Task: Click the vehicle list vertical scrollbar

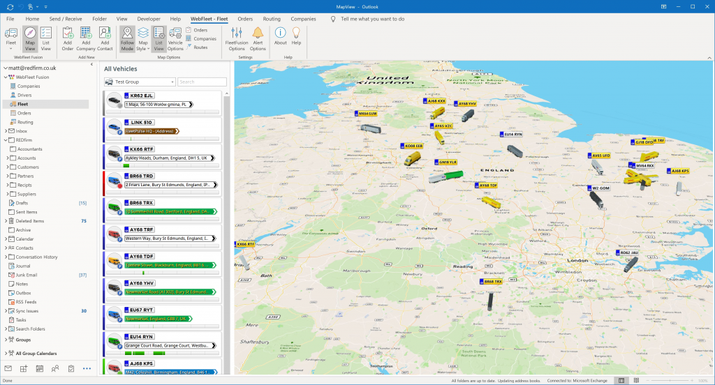Action: [226, 209]
